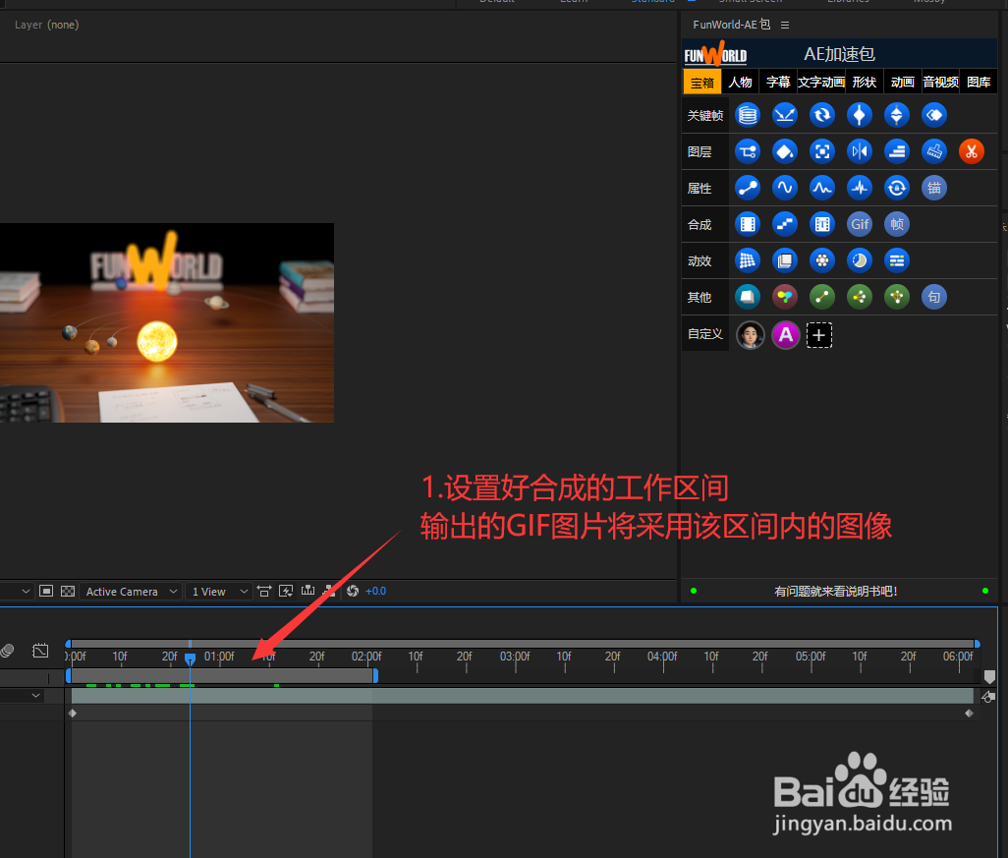Click the magenta A icon in 自定义 row

[786, 335]
